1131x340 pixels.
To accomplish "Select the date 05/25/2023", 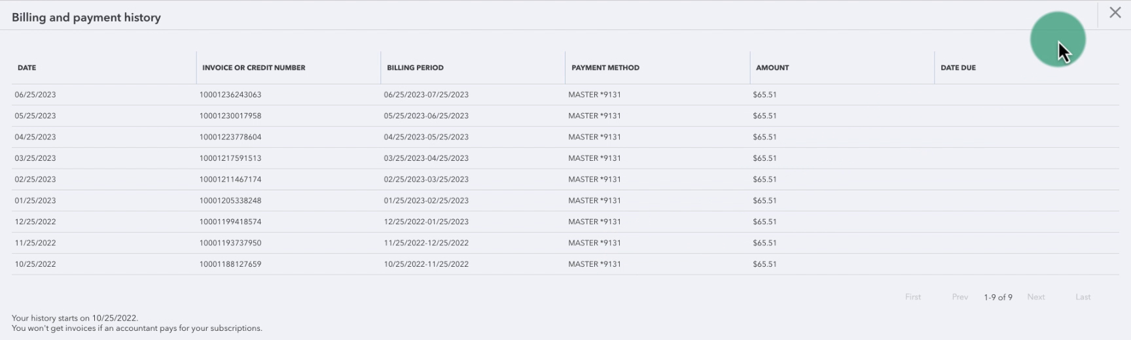I will click(35, 116).
